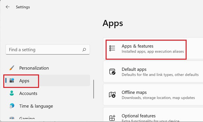Open Apps & features
203x122 pixels.
tap(153, 49)
